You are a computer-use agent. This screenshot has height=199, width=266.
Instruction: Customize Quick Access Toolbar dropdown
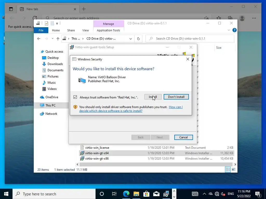(57, 24)
